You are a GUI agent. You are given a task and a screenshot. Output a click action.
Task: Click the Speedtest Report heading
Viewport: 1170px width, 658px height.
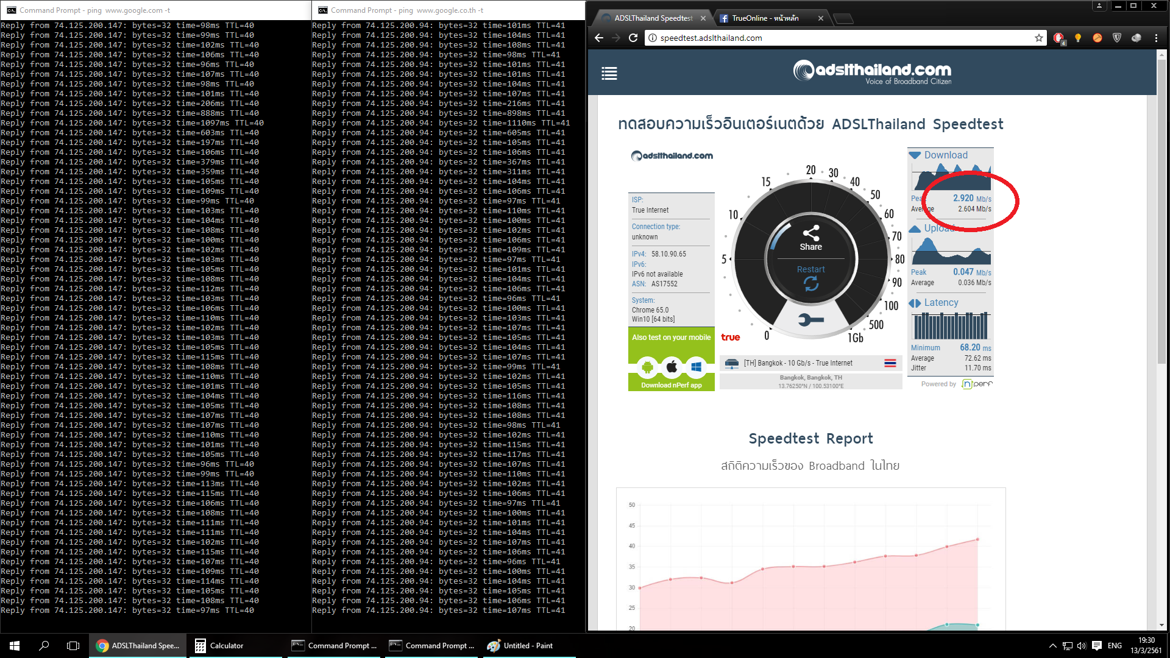coord(810,439)
